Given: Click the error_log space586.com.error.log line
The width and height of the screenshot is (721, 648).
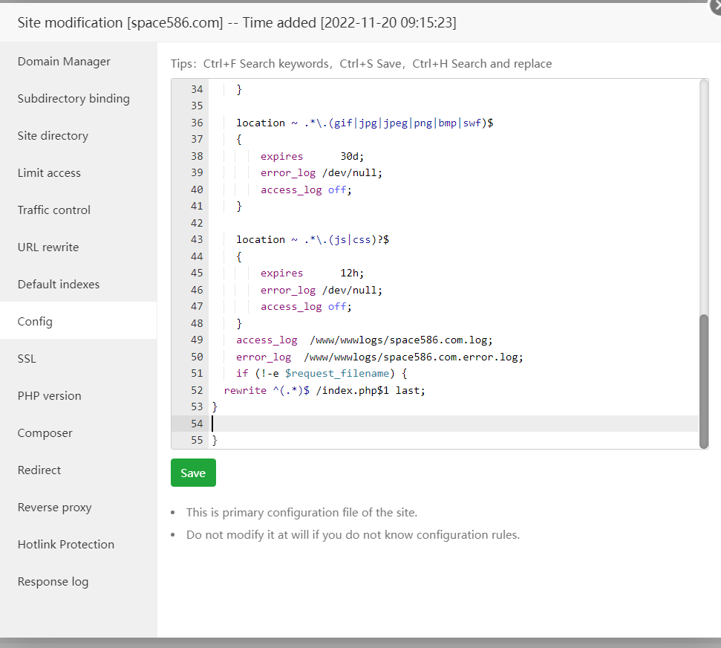Looking at the screenshot, I should tap(380, 357).
